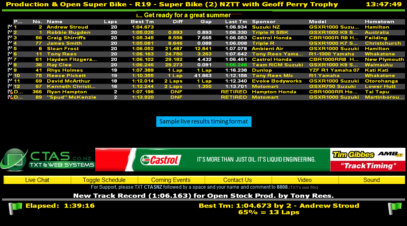The image size is (407, 226).
Task: Select rider name 'Sloan Frost'
Action: pyautogui.click(x=63, y=48)
